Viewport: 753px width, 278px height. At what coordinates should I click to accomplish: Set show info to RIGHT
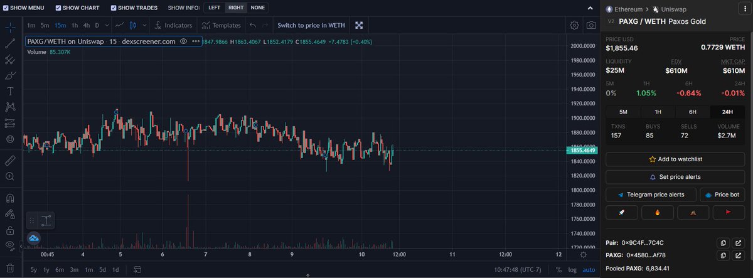pos(236,8)
